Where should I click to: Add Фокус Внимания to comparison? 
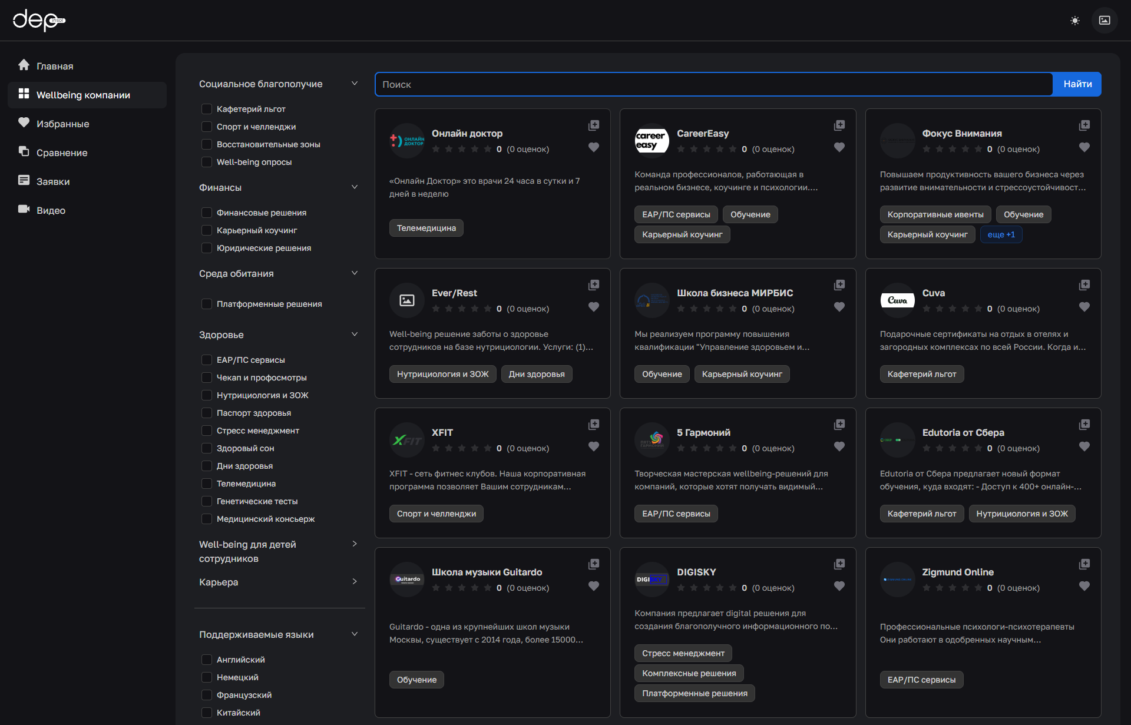[1084, 125]
